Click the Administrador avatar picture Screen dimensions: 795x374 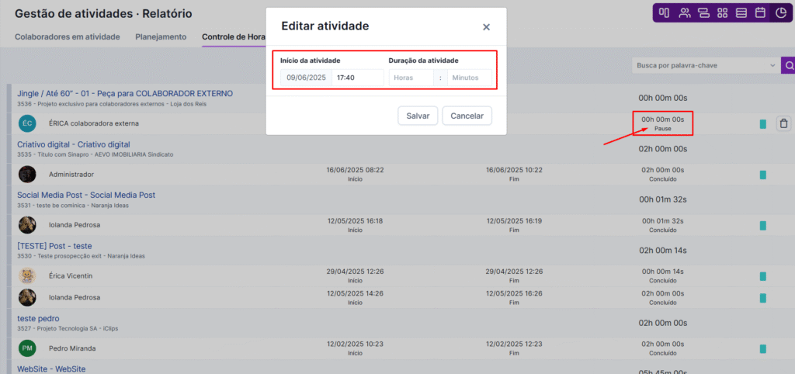click(27, 174)
